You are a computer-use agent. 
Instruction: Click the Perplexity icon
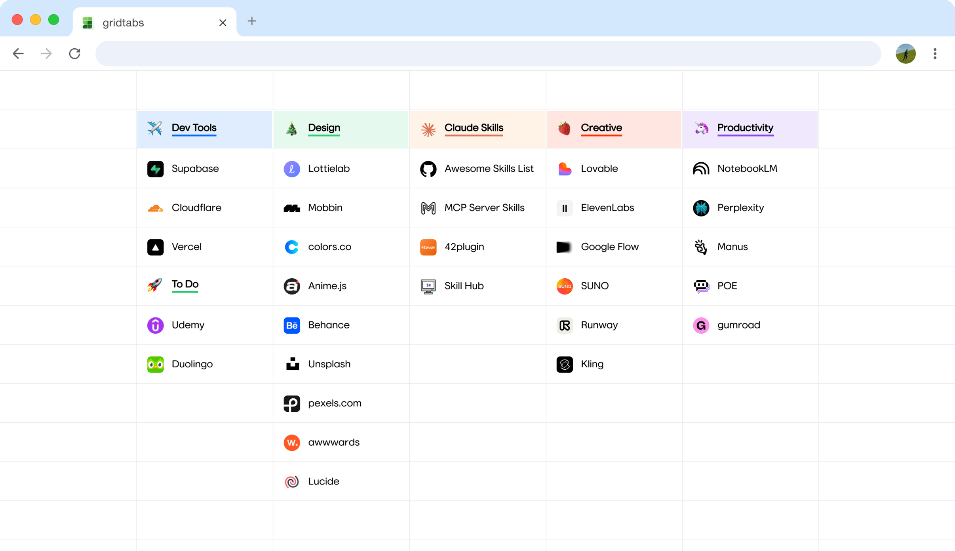[701, 208]
